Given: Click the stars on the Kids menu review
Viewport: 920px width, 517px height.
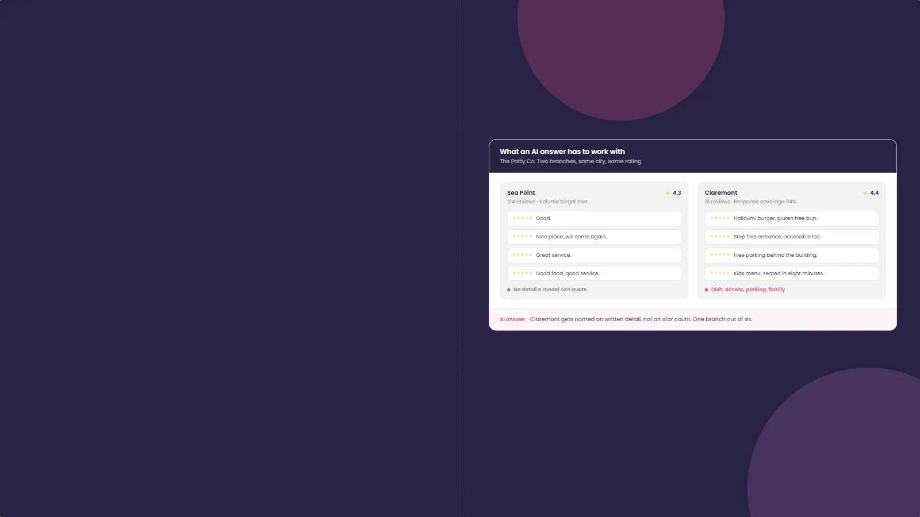Looking at the screenshot, I should (720, 273).
